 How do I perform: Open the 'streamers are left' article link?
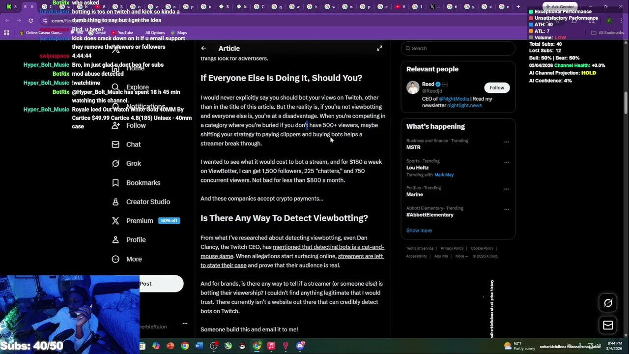pos(292,261)
